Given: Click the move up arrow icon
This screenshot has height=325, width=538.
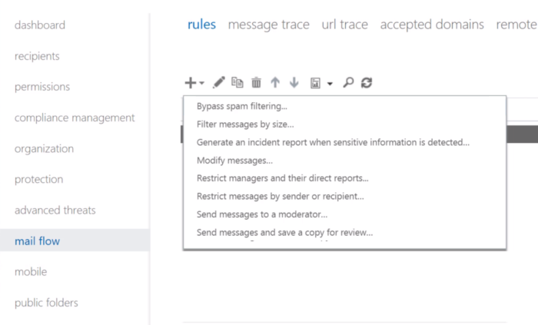Looking at the screenshot, I should click(x=274, y=83).
